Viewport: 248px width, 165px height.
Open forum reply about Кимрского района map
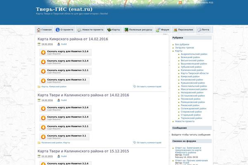[x=188, y=150]
